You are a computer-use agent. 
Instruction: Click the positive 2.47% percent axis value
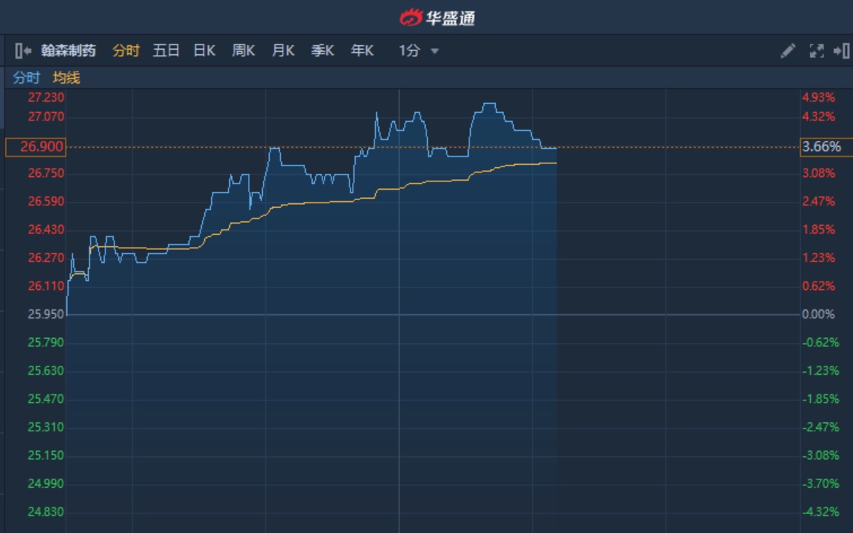tap(819, 202)
